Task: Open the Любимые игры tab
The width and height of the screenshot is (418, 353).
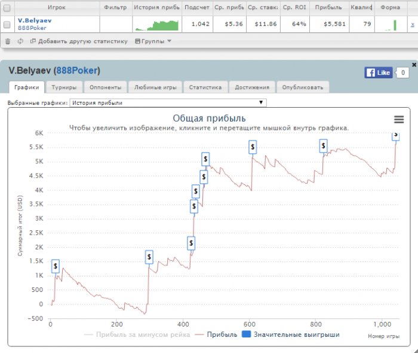Action: click(x=155, y=87)
